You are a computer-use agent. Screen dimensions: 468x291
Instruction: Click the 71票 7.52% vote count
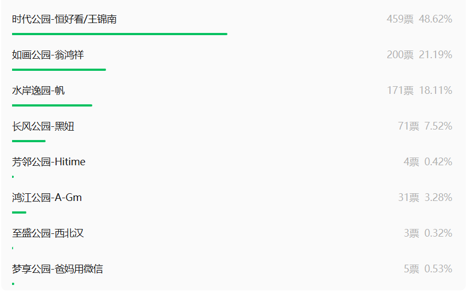(425, 126)
